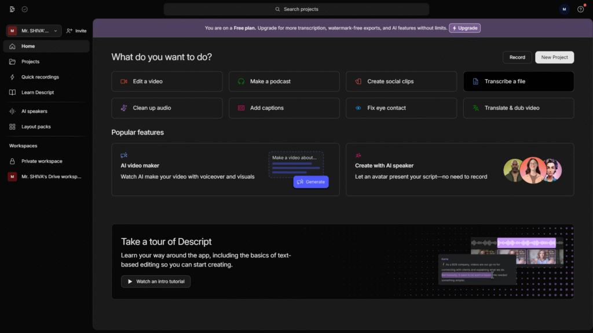
Task: Click the AI video maker icon
Action: tap(124, 155)
